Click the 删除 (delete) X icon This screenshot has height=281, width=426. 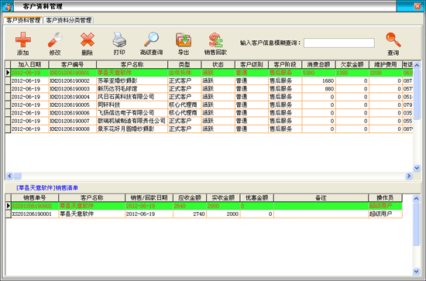coord(88,39)
